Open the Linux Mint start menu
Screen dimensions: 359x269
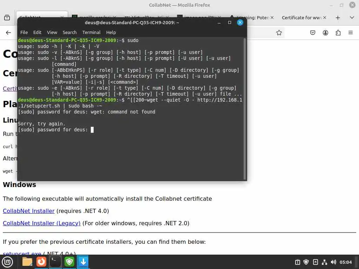click(7, 262)
